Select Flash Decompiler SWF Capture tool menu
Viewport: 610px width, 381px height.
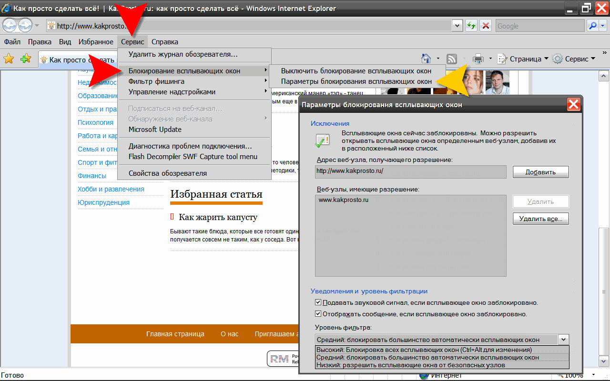194,157
